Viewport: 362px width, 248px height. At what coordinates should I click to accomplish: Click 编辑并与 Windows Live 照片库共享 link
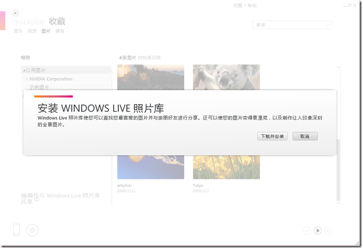pyautogui.click(x=60, y=199)
